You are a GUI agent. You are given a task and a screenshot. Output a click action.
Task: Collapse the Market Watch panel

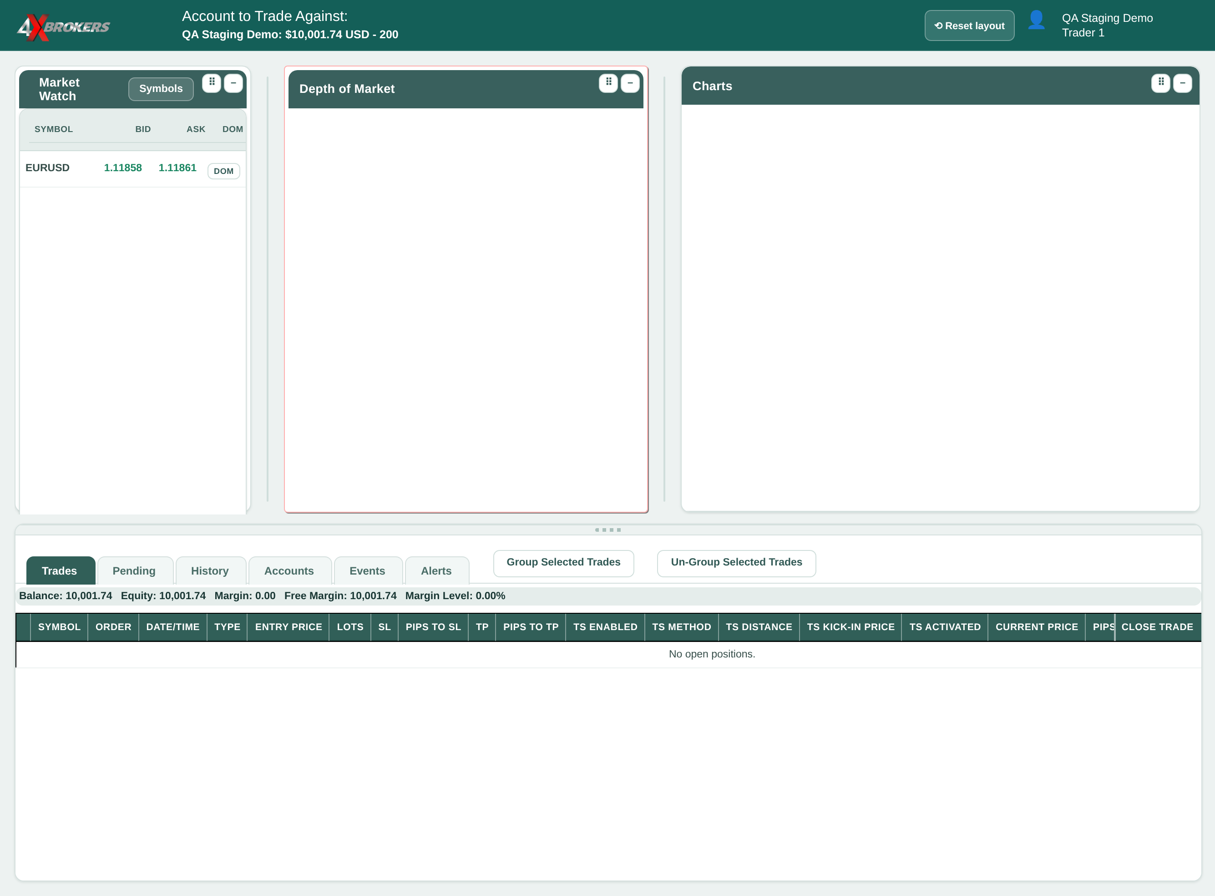pos(233,83)
